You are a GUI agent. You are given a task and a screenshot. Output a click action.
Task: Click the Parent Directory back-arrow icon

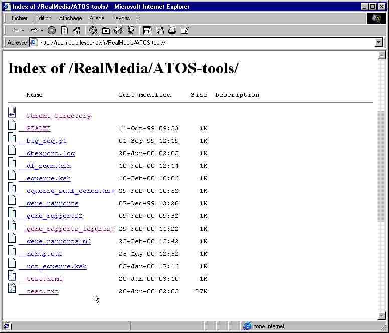(x=12, y=113)
